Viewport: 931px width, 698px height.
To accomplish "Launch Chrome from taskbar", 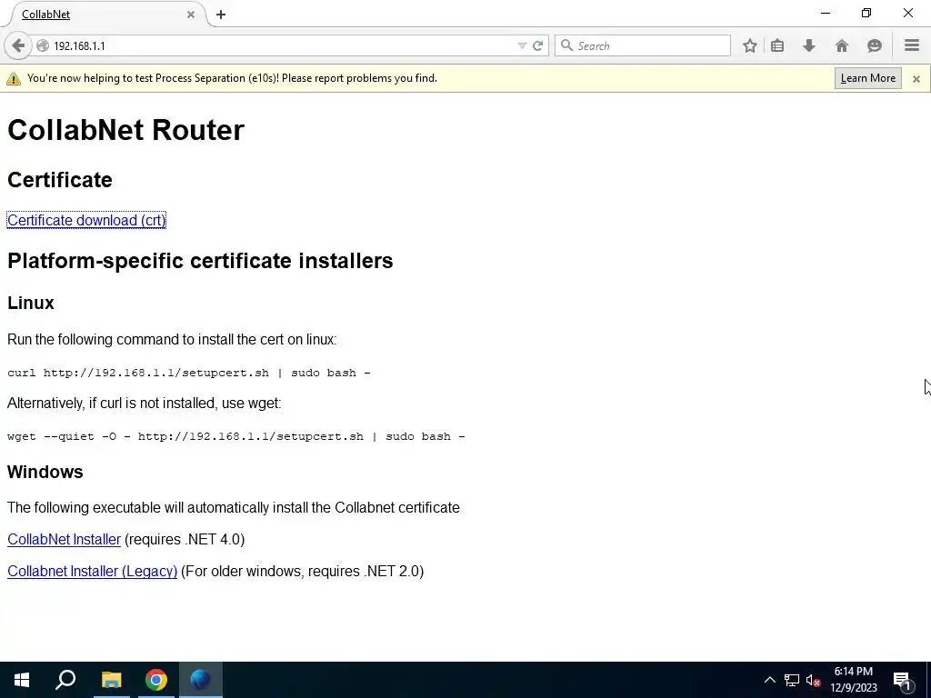I will coord(156,680).
